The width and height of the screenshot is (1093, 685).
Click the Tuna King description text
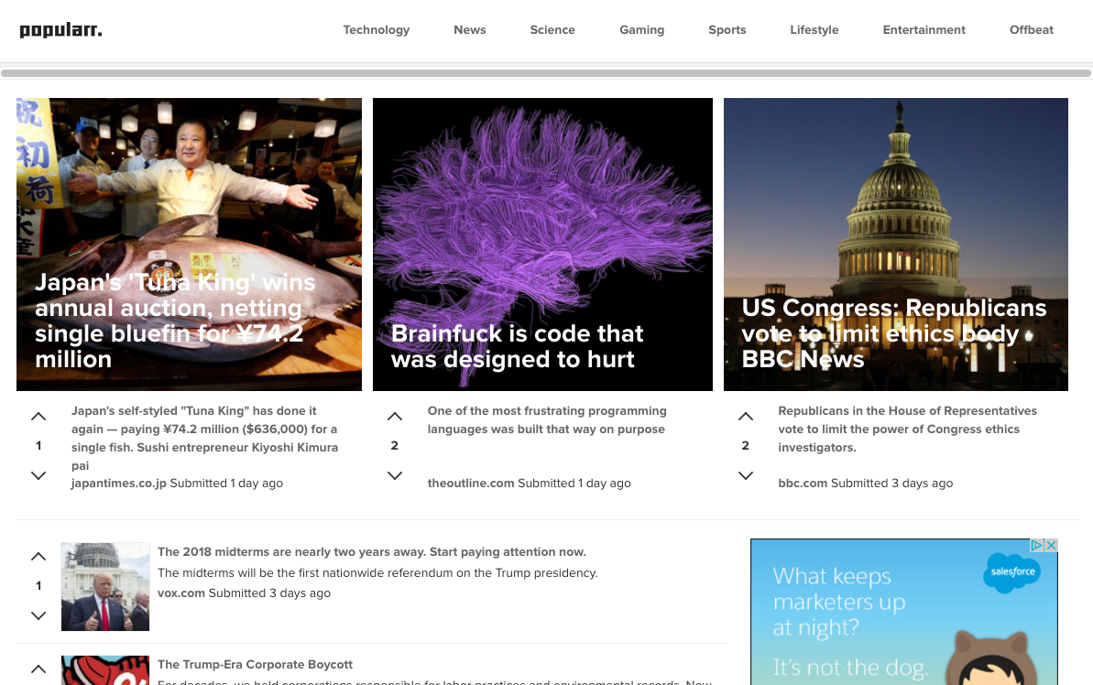pos(205,438)
